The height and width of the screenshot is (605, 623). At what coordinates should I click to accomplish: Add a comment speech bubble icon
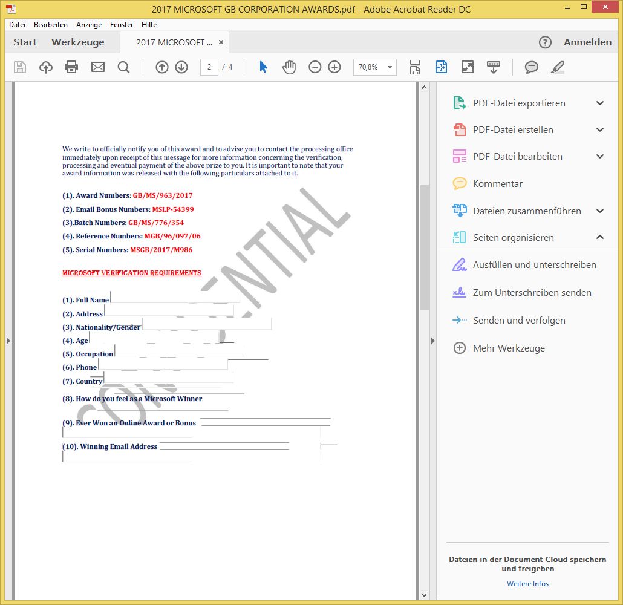(531, 67)
